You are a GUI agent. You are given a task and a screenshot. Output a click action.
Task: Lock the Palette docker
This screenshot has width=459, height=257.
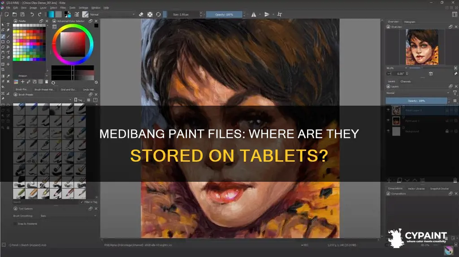(x=16, y=21)
